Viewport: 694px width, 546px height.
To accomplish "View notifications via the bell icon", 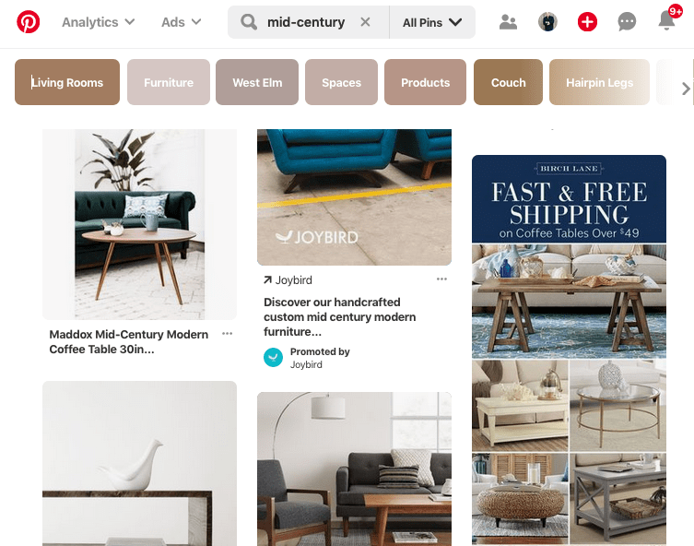I will coord(666,20).
